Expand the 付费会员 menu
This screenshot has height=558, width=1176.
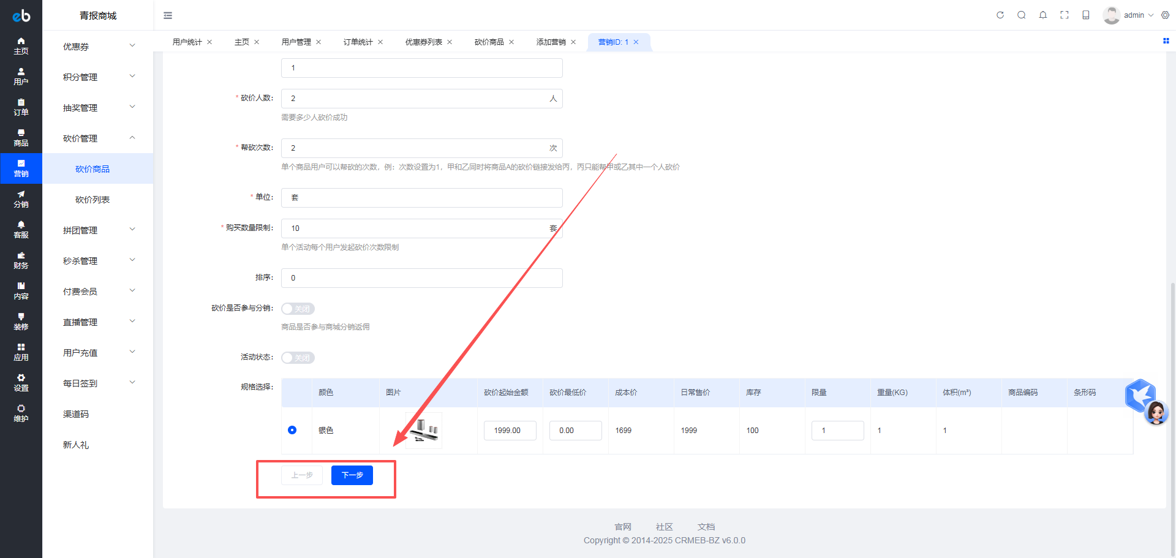(x=98, y=291)
